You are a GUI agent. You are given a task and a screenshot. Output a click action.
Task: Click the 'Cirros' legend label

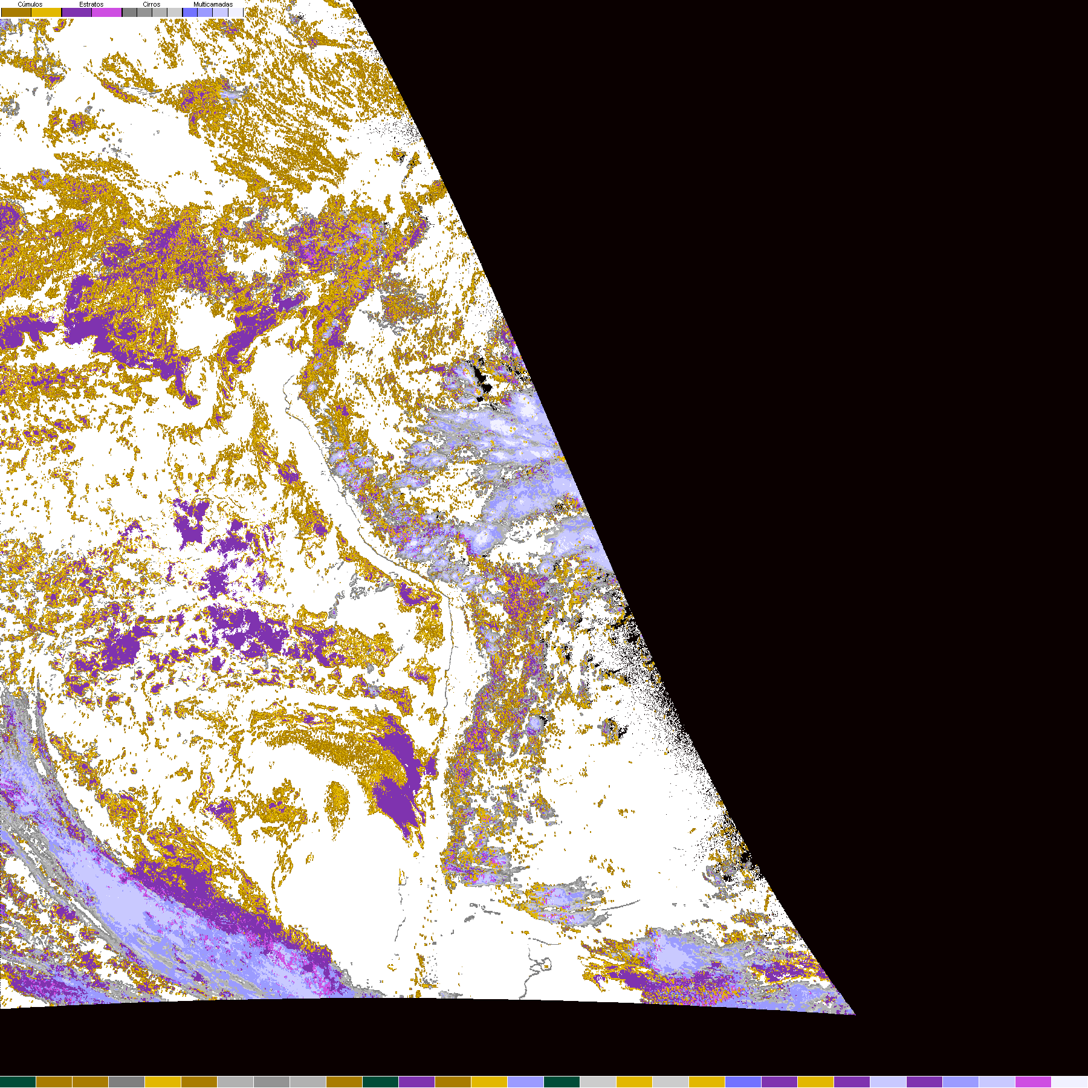pyautogui.click(x=152, y=4)
